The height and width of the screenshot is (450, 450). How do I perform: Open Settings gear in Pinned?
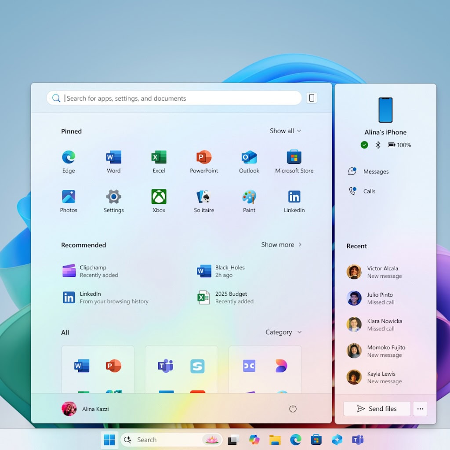pos(114,201)
